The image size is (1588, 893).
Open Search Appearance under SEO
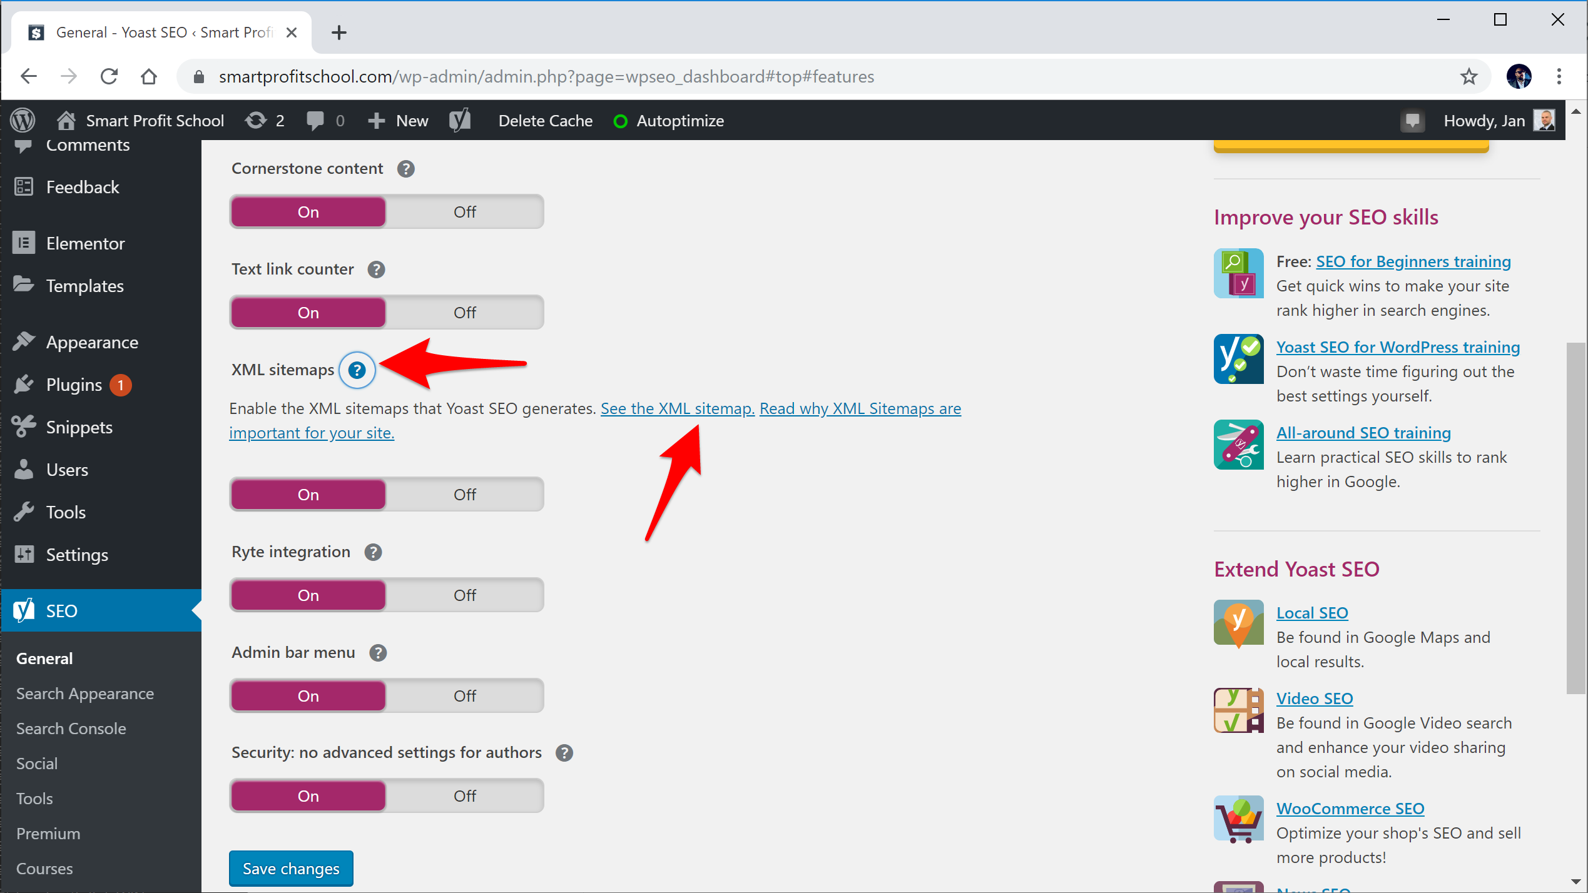pyautogui.click(x=85, y=694)
